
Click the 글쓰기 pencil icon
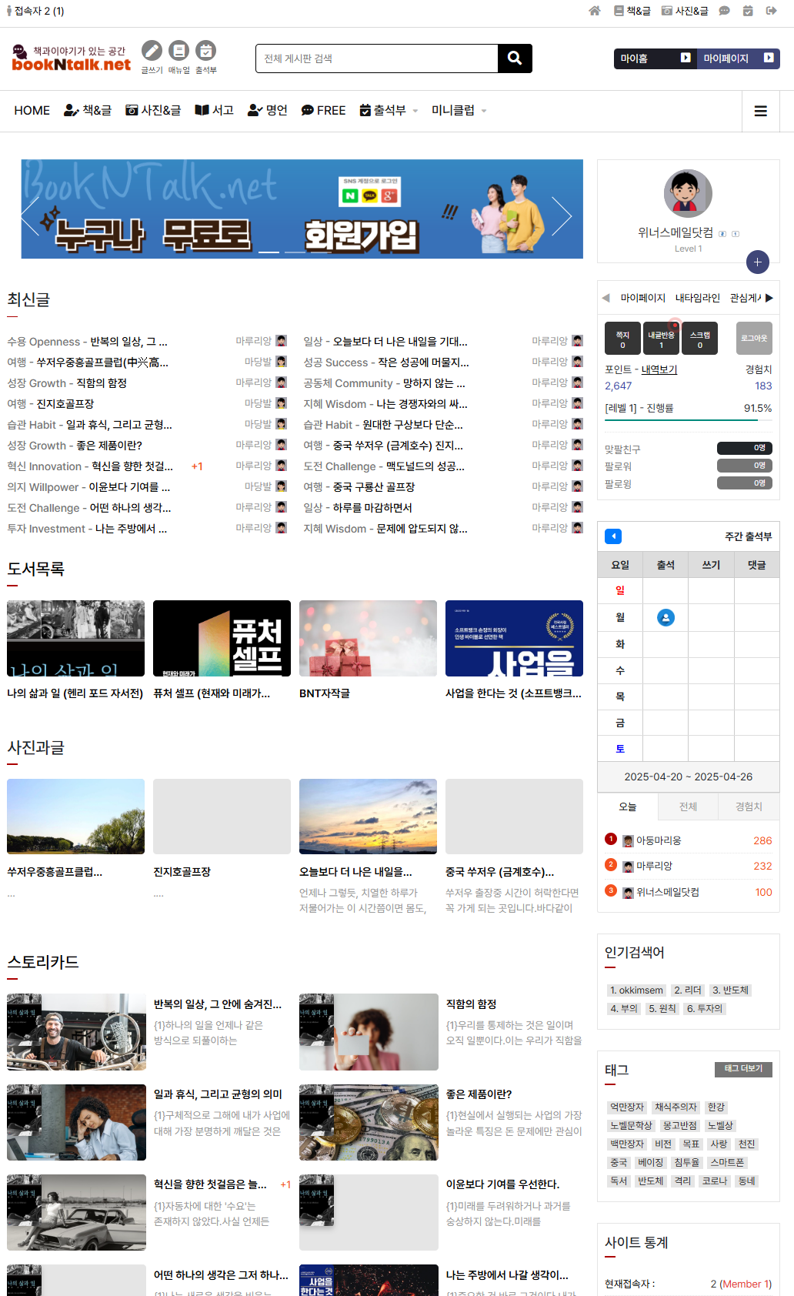[x=152, y=51]
